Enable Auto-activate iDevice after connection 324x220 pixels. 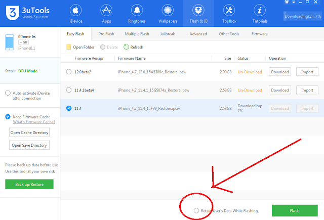(x=8, y=93)
